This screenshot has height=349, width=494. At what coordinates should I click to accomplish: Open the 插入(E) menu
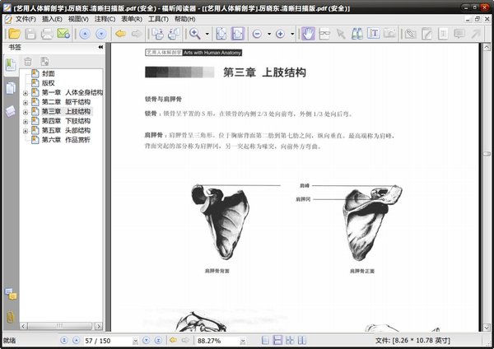52,19
